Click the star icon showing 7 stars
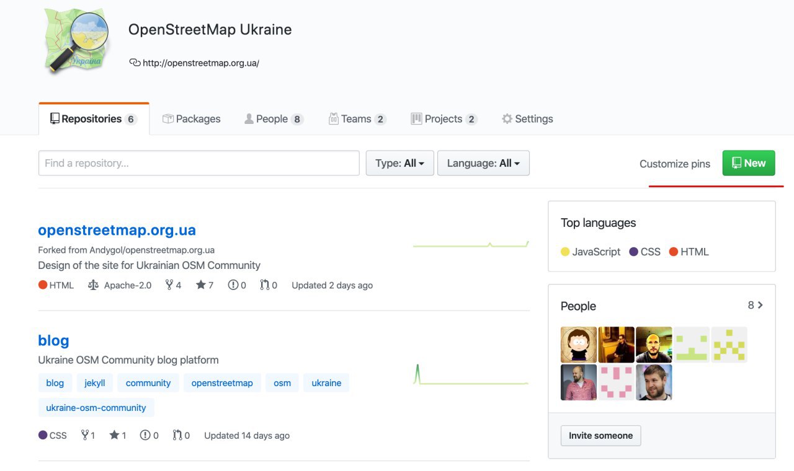The image size is (794, 471). click(200, 285)
